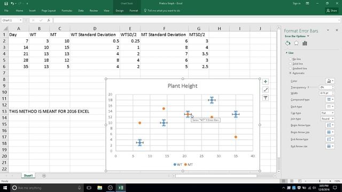
Task: Open Begin Arrow type dropdown
Action: tap(330, 125)
